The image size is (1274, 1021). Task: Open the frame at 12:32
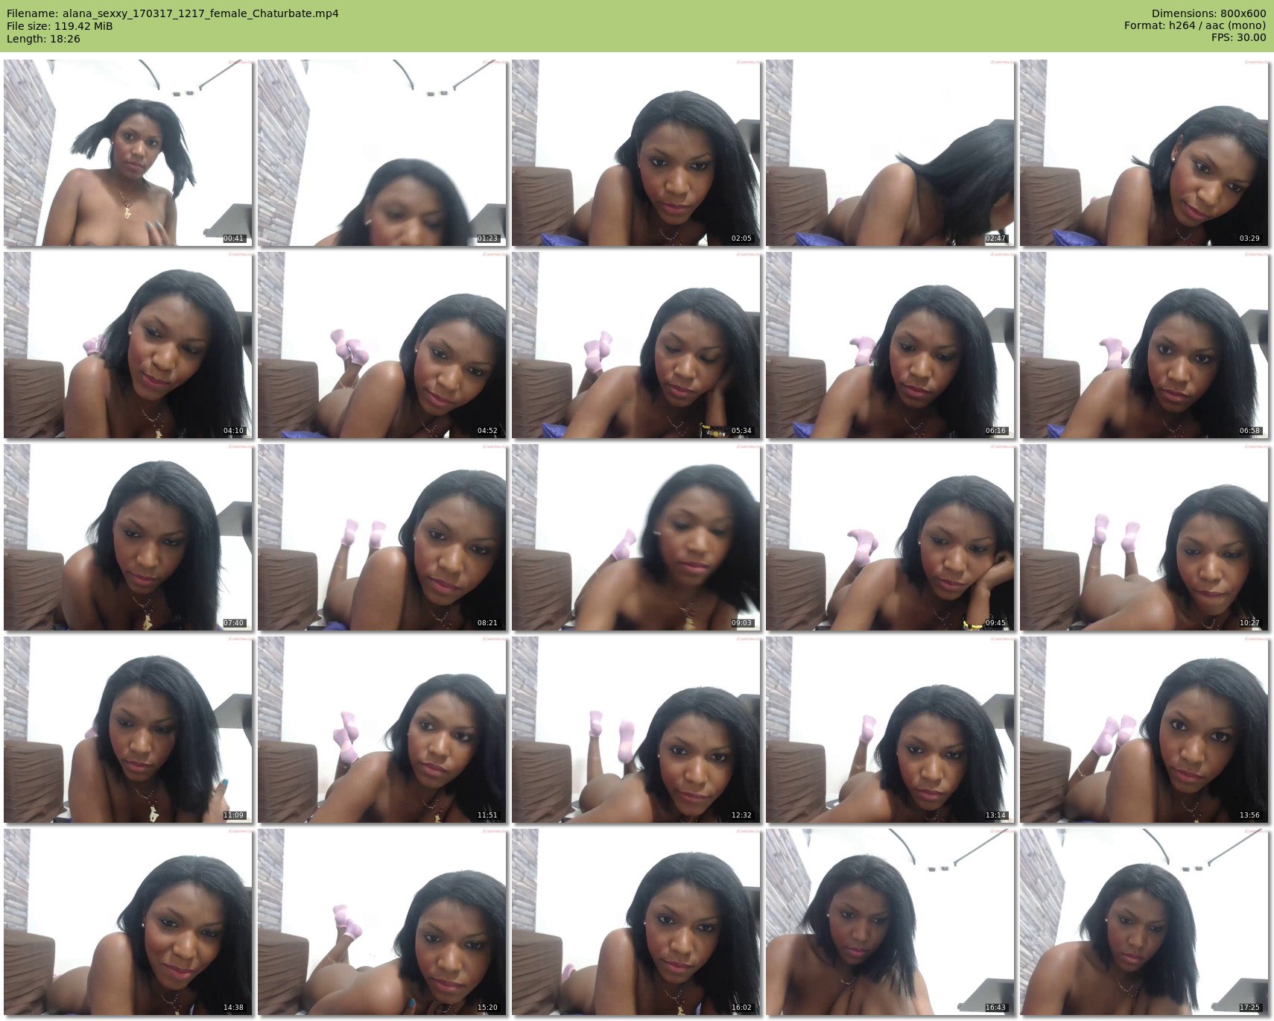(x=636, y=730)
